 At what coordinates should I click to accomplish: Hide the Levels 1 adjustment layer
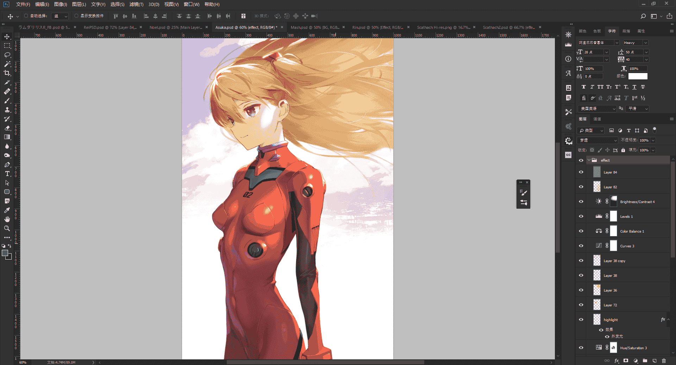point(581,216)
